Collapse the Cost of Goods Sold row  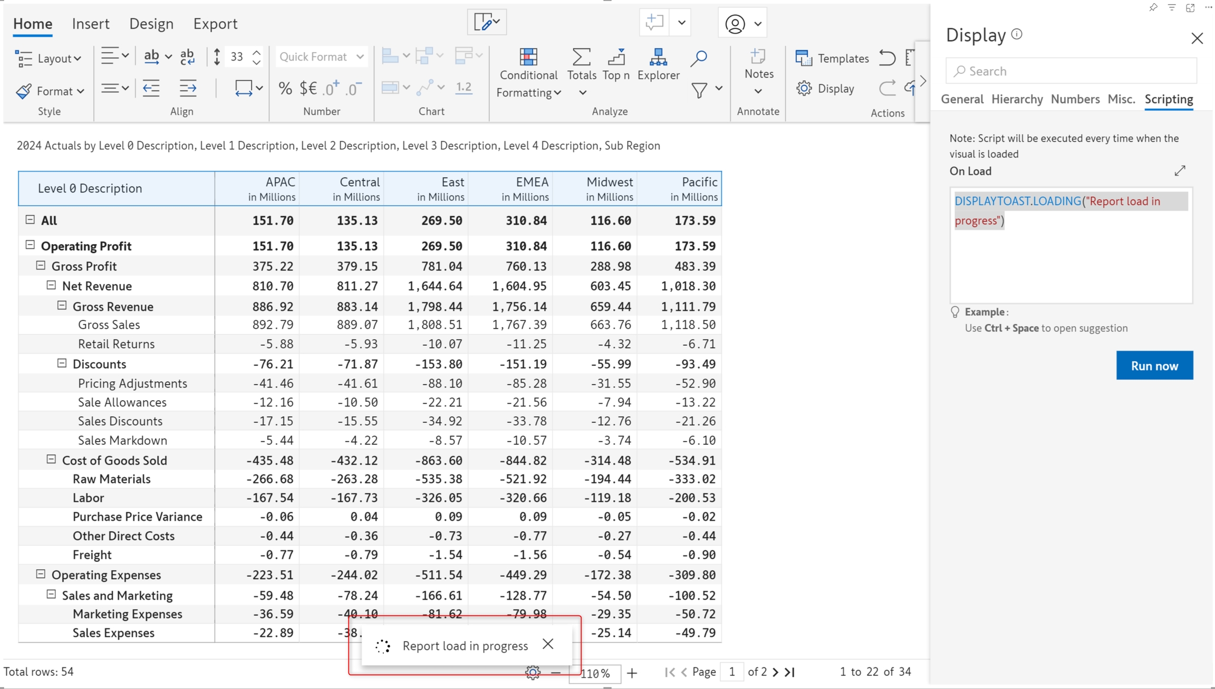pyautogui.click(x=51, y=459)
